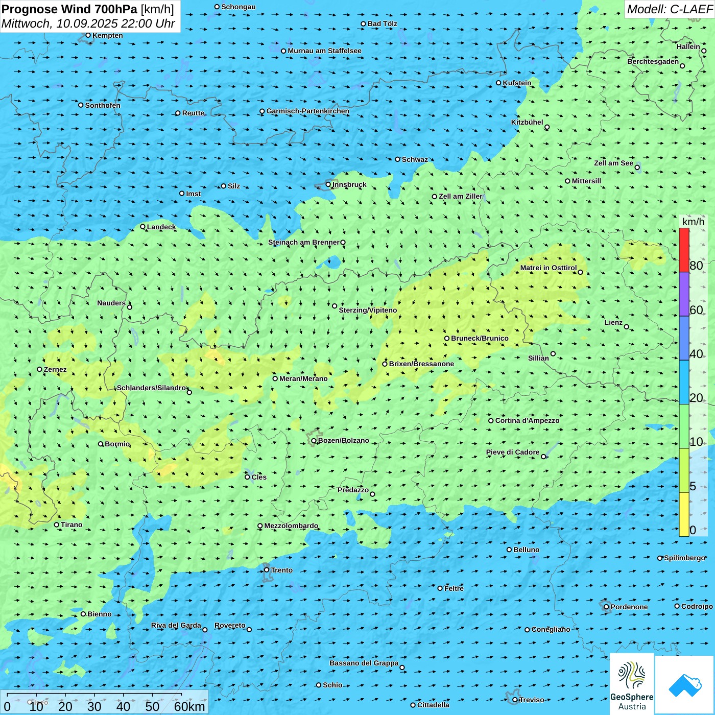Click the forecast date 'Mittwoch, 10.09.2025 22:00 Uhr'
This screenshot has height=715, width=715.
[x=88, y=23]
